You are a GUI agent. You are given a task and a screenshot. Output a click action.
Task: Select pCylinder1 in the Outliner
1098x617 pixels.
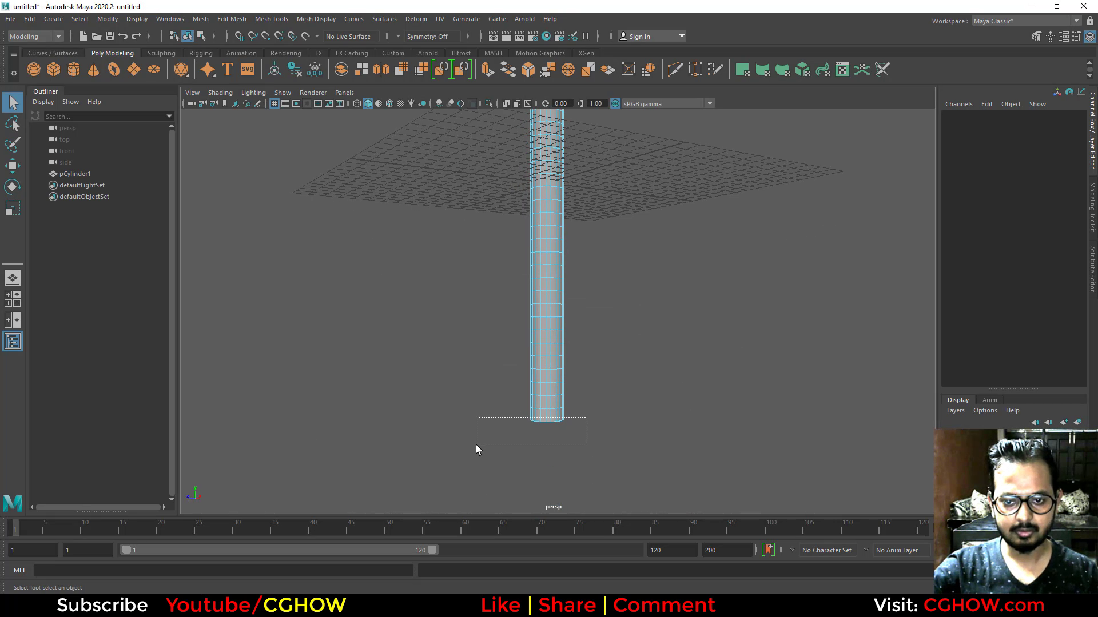pyautogui.click(x=75, y=174)
